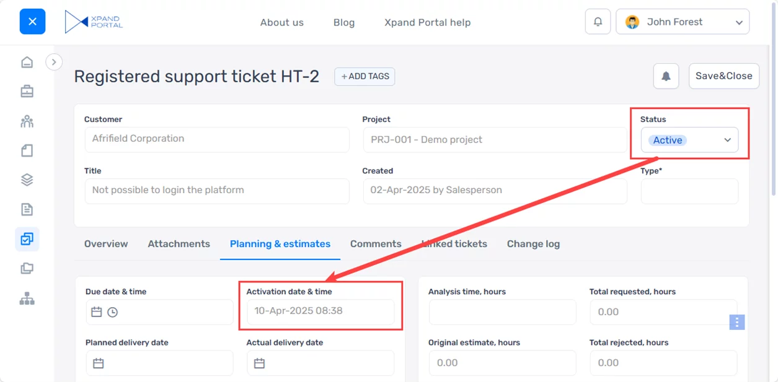This screenshot has width=778, height=382.
Task: Open the document page sidebar icon
Action: click(x=27, y=209)
